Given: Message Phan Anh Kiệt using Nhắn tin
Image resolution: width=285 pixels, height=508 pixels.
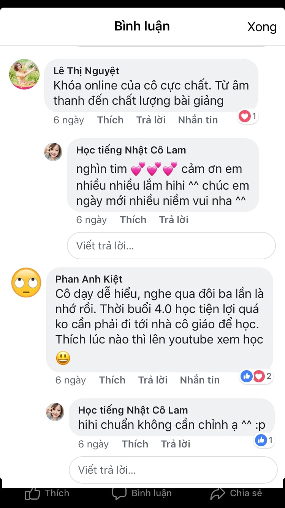Looking at the screenshot, I should click(200, 380).
